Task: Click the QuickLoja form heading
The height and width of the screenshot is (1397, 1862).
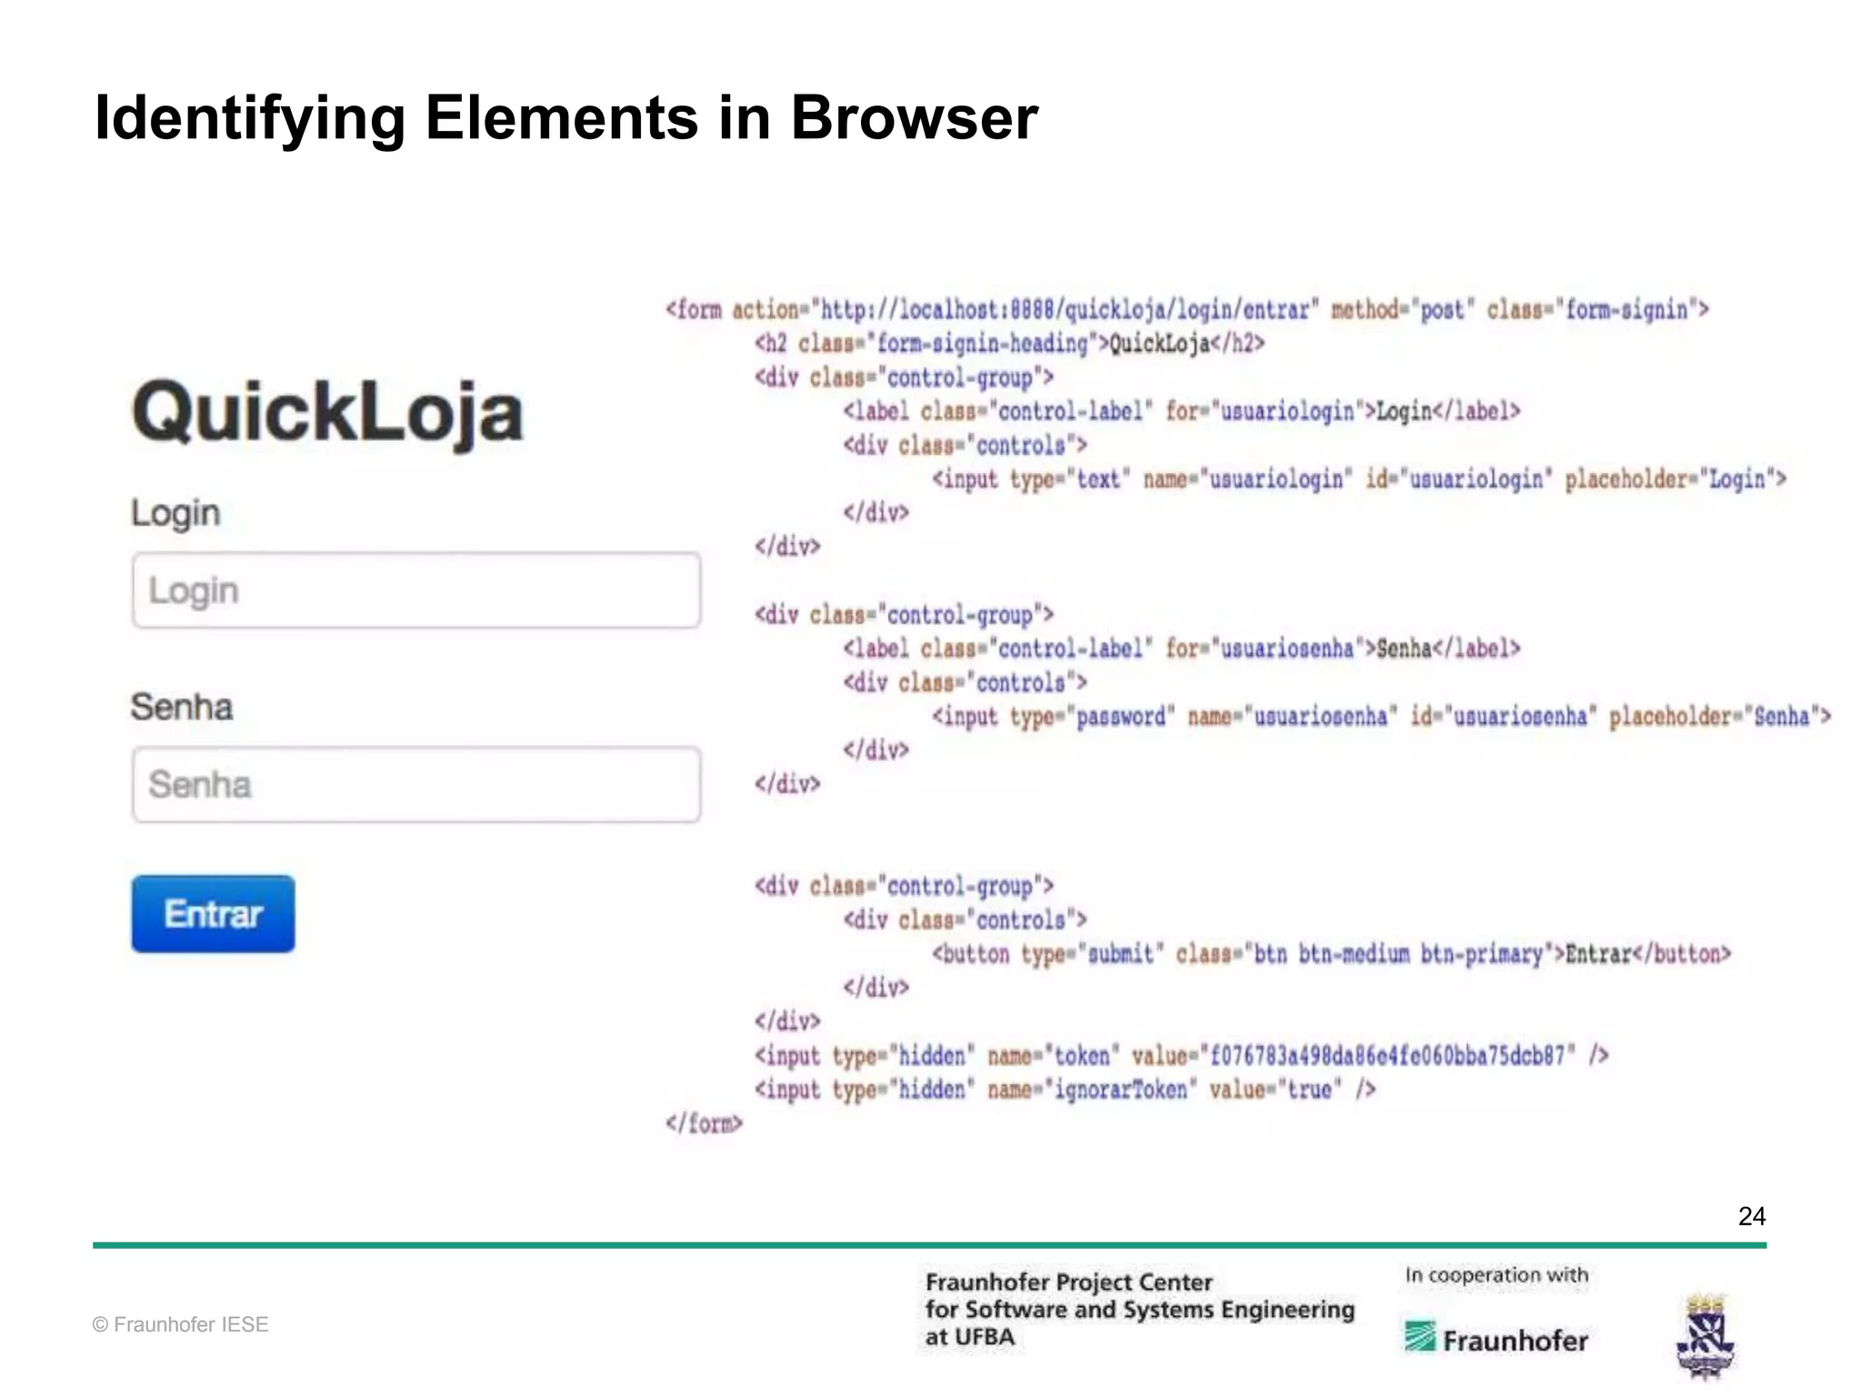Action: click(328, 415)
